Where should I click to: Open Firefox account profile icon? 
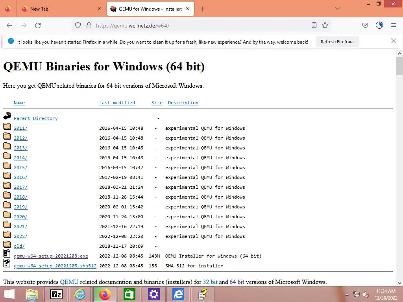click(379, 25)
